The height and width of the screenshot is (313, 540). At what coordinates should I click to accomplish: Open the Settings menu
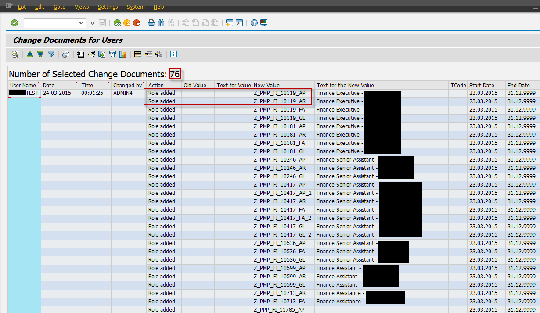108,7
